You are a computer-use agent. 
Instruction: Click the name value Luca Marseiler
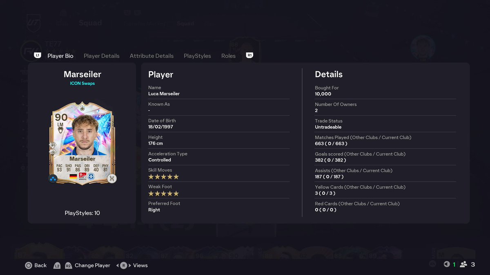[x=164, y=94]
